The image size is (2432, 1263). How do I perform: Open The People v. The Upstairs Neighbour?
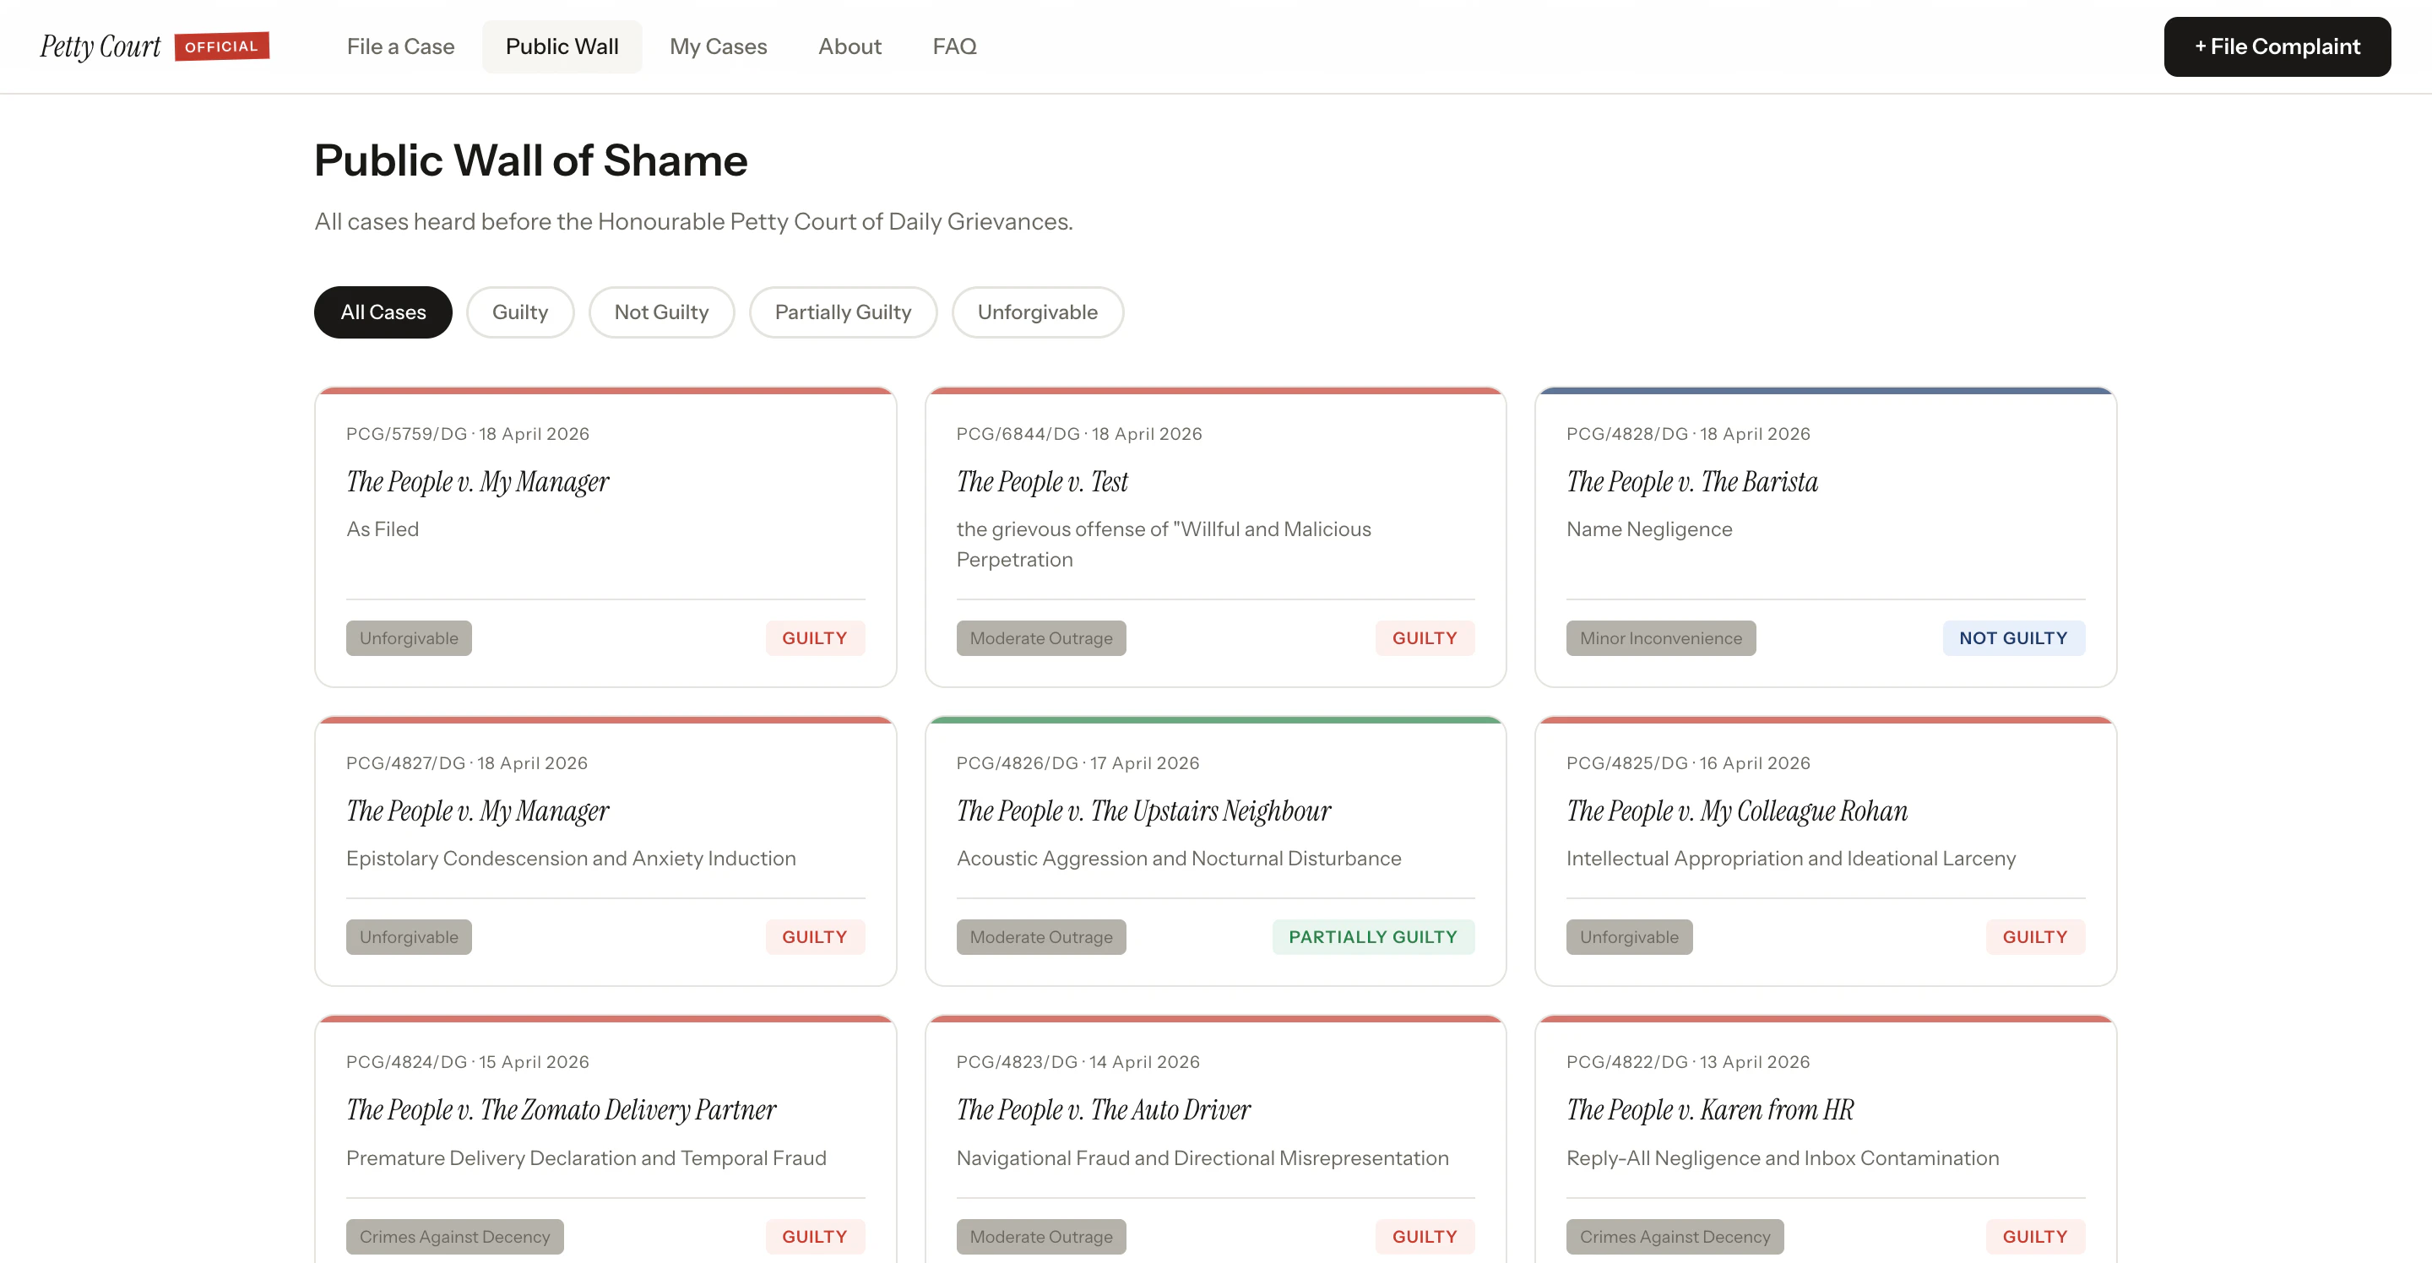1143,812
